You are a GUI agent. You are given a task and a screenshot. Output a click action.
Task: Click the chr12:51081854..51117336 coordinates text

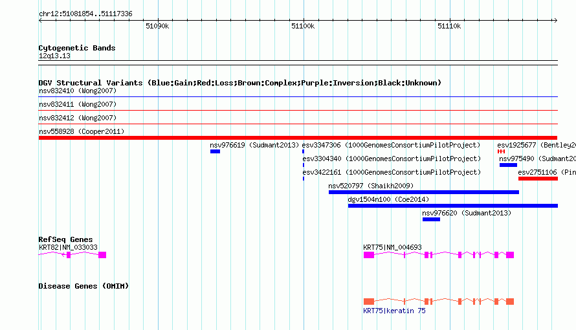(85, 14)
